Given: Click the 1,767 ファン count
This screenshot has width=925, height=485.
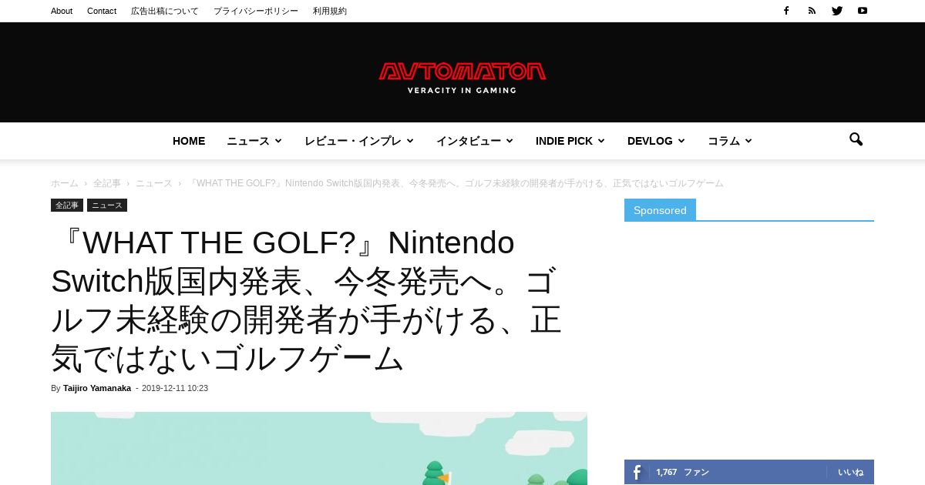Looking at the screenshot, I should [x=683, y=472].
